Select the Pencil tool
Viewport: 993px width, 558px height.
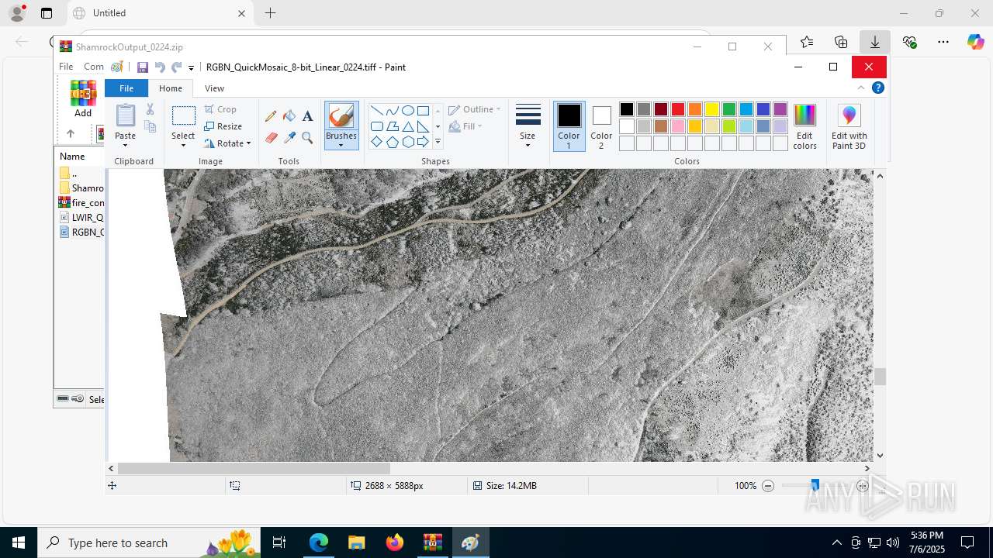point(271,116)
